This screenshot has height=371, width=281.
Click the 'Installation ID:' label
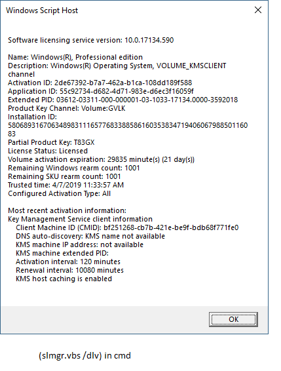coord(32,117)
